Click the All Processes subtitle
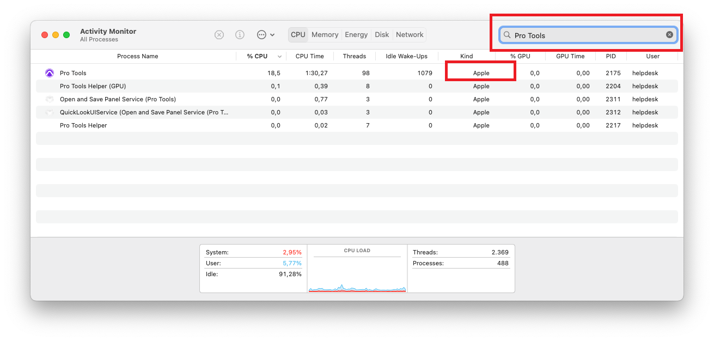 click(x=99, y=40)
